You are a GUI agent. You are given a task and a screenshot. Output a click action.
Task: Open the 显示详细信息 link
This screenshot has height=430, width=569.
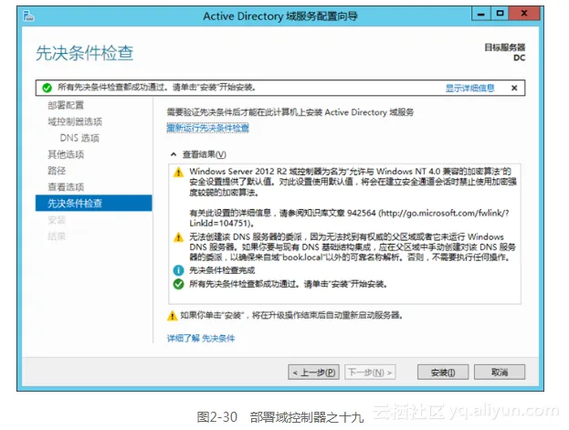coord(469,88)
